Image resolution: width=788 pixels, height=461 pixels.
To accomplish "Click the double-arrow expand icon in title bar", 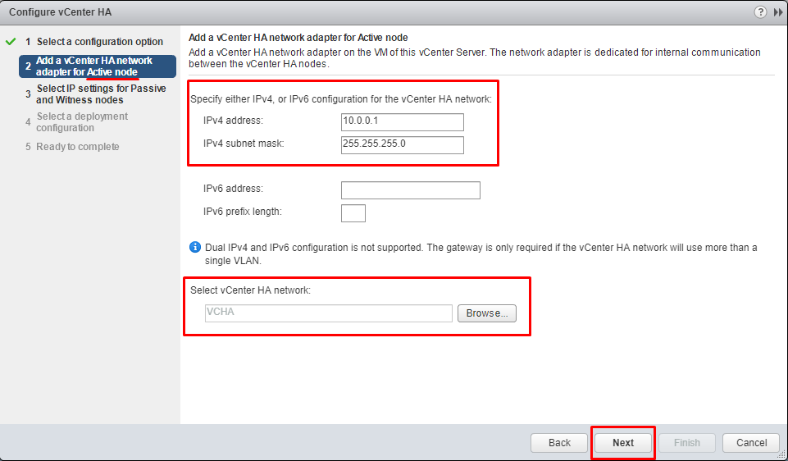I will coord(778,12).
